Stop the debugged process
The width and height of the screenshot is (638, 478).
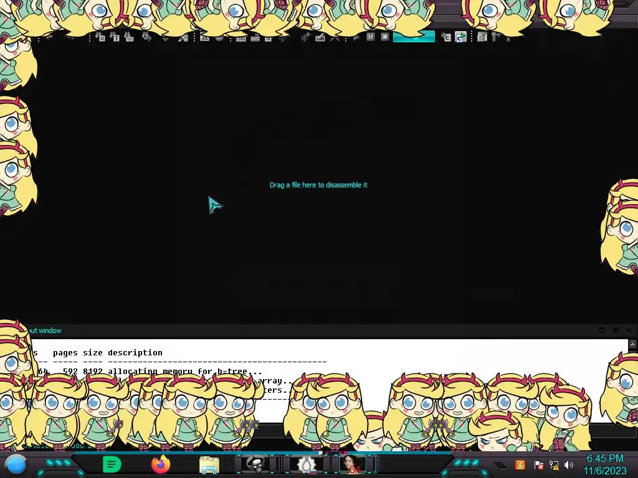pyautogui.click(x=385, y=37)
